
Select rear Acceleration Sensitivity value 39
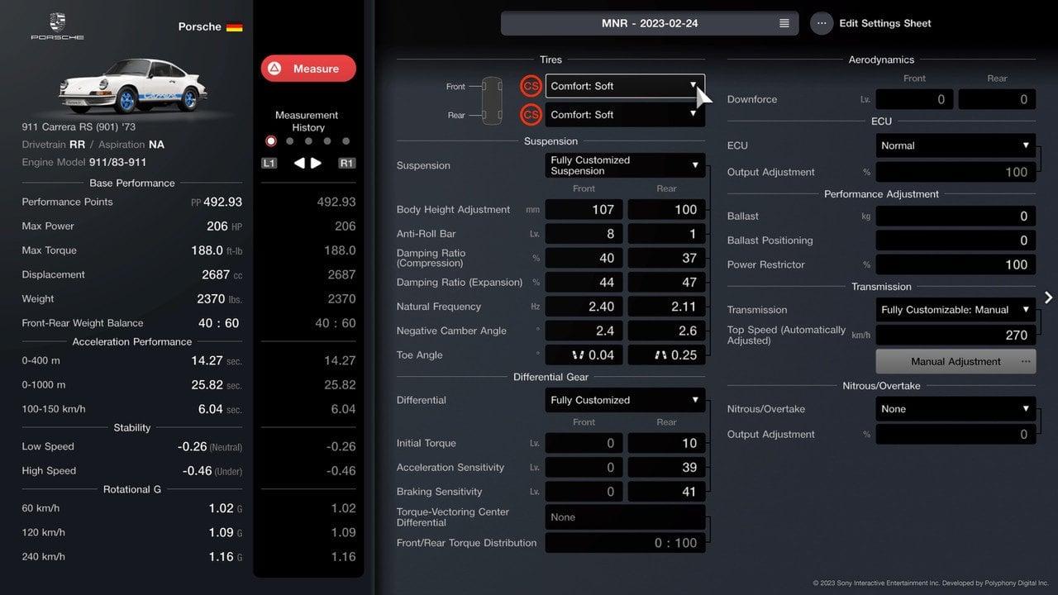[666, 468]
